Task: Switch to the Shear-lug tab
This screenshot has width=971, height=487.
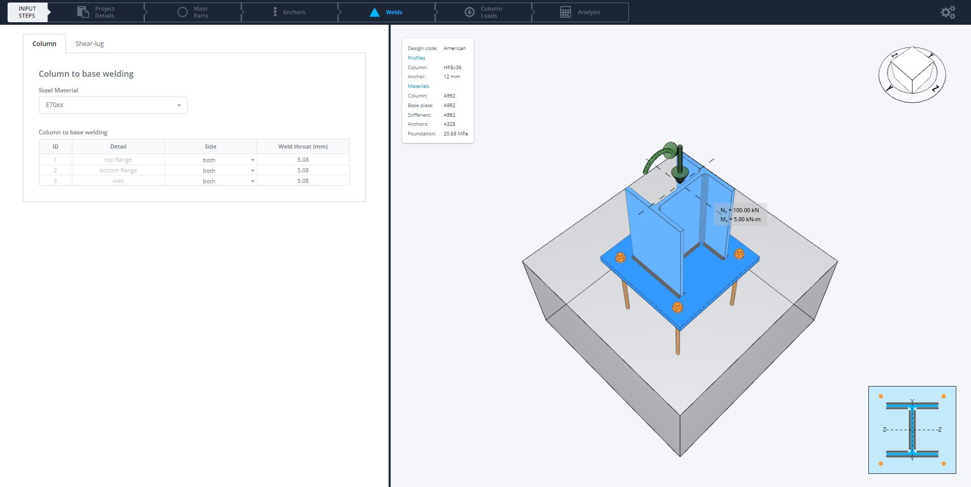Action: 89,43
